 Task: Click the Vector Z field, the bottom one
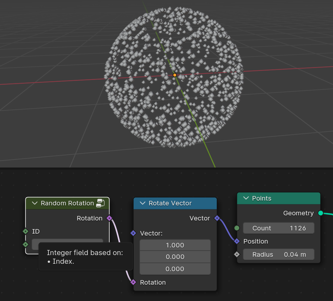175,269
